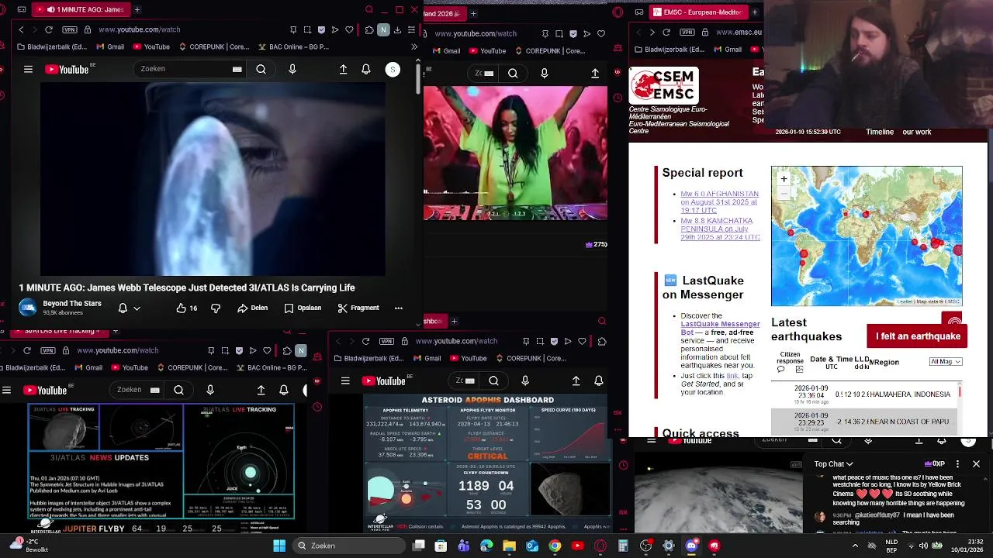This screenshot has width=993, height=558.
Task: Open downloads icon in top-left browser toolbar
Action: tap(397, 29)
